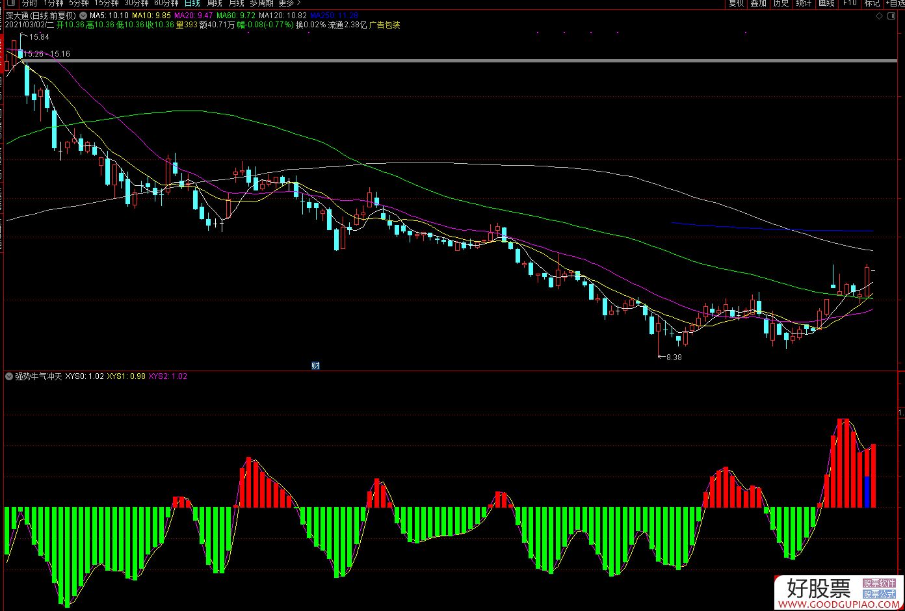
Task: Click the 强势牛气冲天 indicator name
Action: coord(38,376)
